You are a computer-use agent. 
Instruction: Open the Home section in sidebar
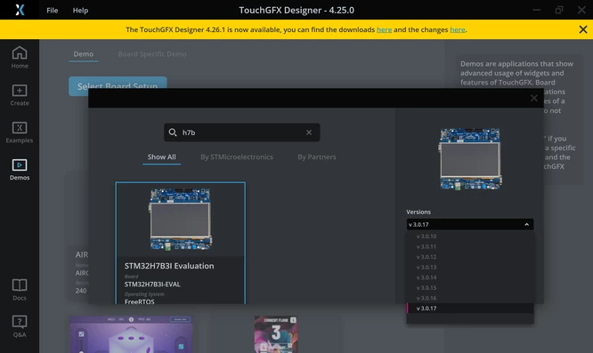[x=20, y=58]
